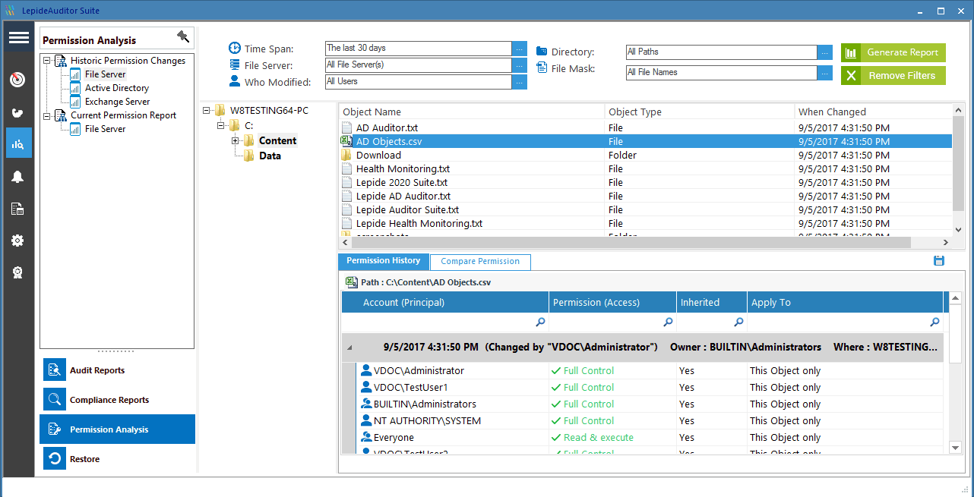Open the Directory paths selector button
974x497 pixels.
[x=825, y=52]
